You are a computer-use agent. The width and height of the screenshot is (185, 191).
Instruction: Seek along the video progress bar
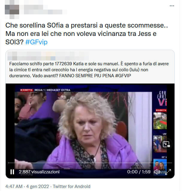coord(90,163)
